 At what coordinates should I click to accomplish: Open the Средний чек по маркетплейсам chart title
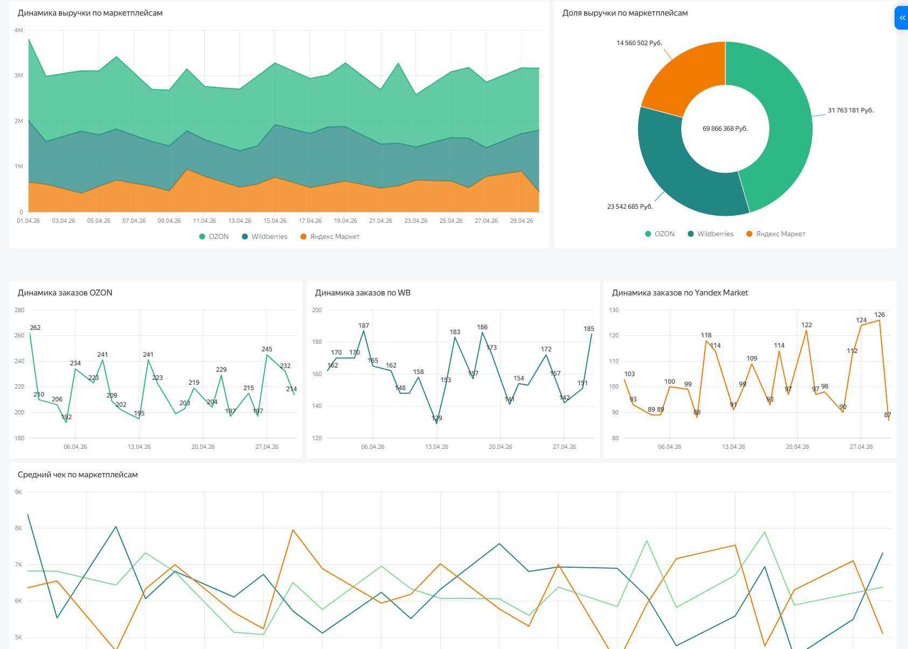pos(78,475)
